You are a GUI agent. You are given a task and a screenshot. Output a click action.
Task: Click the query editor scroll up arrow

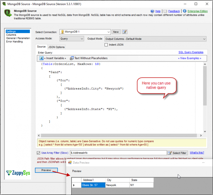[205, 64]
